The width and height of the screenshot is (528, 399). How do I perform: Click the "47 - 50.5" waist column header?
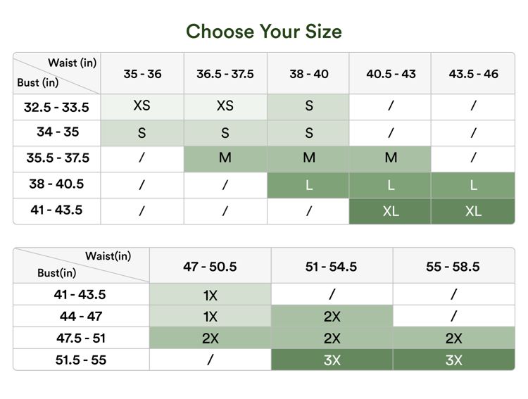tap(210, 267)
